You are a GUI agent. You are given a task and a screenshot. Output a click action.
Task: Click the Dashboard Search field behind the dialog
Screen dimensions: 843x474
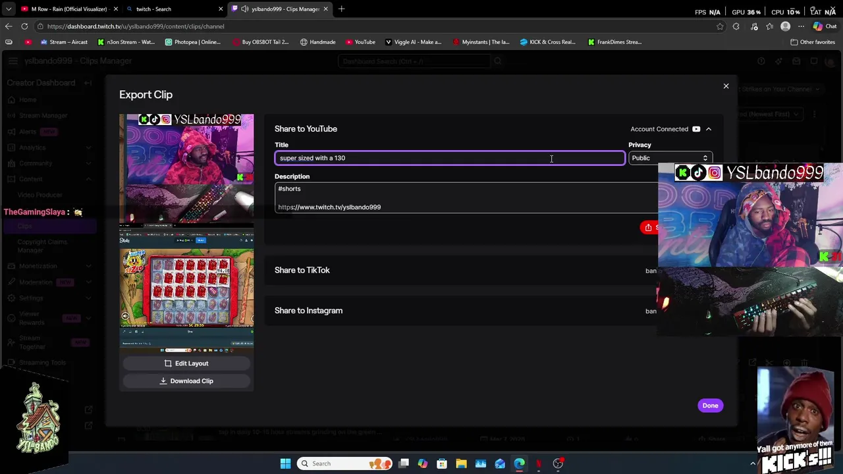(414, 61)
